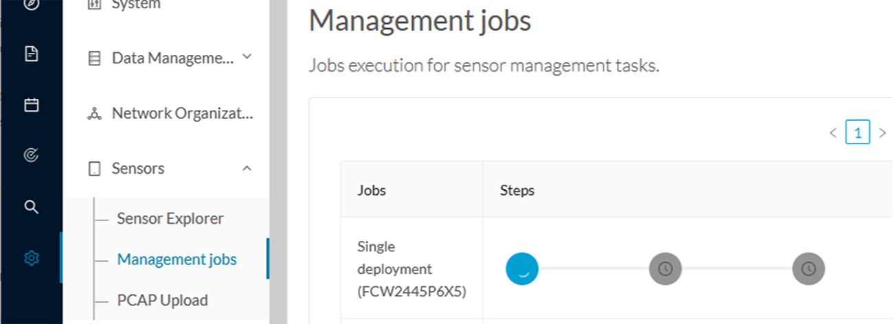Open the Events calendar icon

click(31, 105)
